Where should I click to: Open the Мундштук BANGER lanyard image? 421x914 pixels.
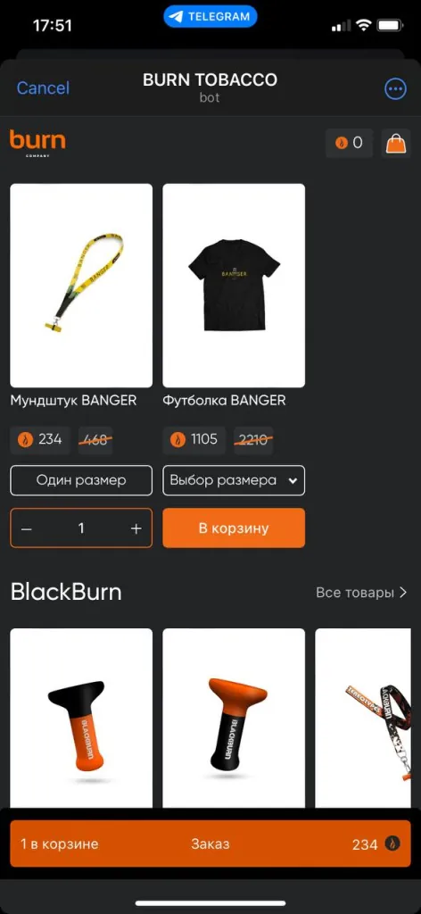pos(81,286)
